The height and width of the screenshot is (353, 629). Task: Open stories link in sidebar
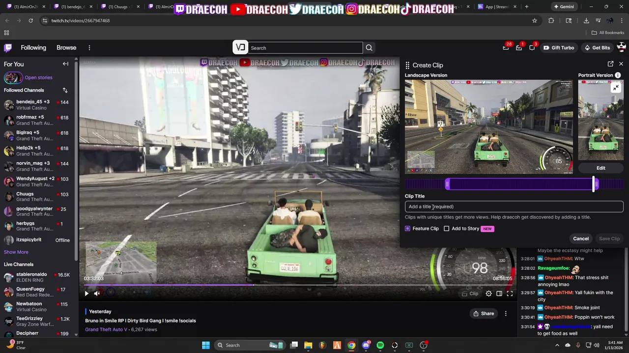38,77
